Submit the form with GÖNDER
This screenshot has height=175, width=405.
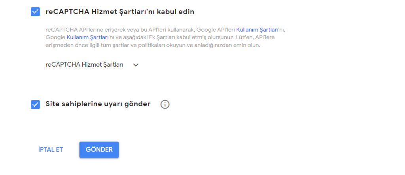[99, 150]
